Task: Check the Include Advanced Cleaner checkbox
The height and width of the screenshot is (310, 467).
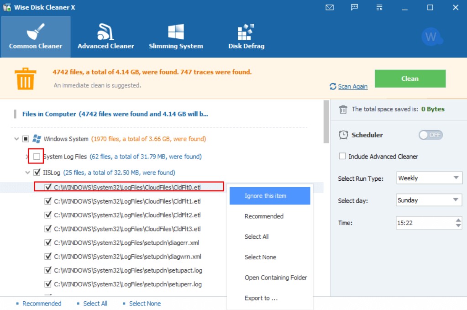Action: pos(342,156)
